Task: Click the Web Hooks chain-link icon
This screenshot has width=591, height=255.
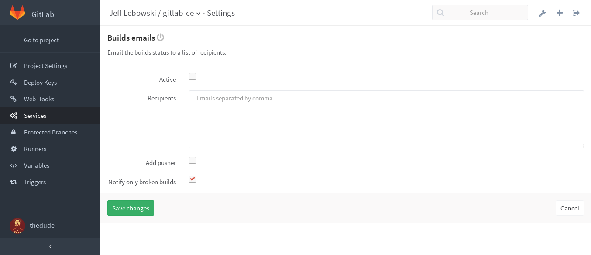Action: (14, 99)
